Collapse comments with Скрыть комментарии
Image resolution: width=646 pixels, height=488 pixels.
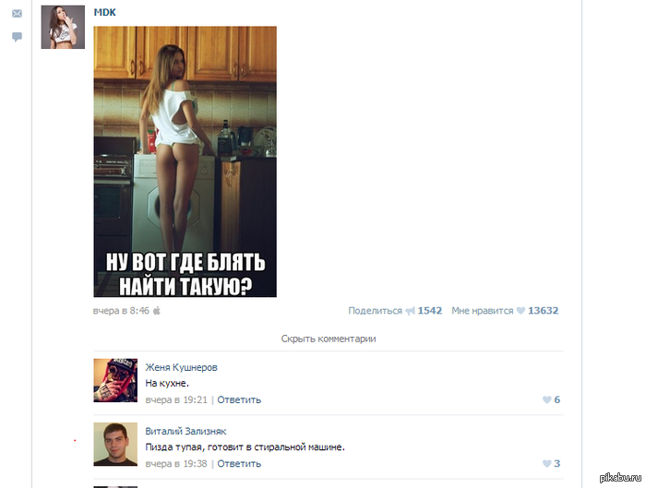pos(329,339)
